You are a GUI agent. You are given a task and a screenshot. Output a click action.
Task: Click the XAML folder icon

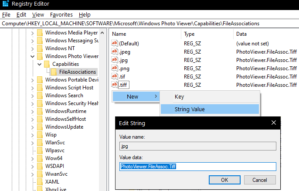40,182
